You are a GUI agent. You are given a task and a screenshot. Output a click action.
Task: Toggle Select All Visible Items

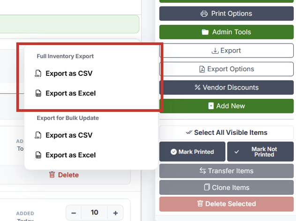click(227, 133)
